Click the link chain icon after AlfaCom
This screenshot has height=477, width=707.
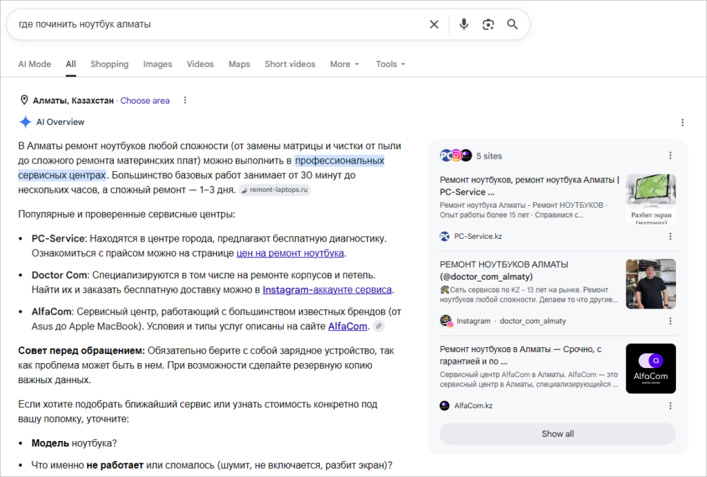click(x=379, y=326)
